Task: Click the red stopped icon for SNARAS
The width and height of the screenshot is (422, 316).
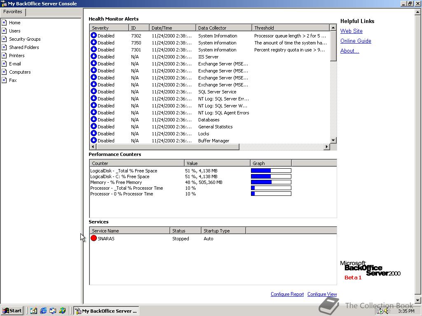Action: click(94, 238)
